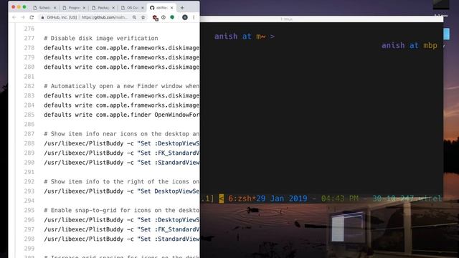Open the Chrome profile avatar
The height and width of the screenshot is (258, 459).
(x=185, y=17)
